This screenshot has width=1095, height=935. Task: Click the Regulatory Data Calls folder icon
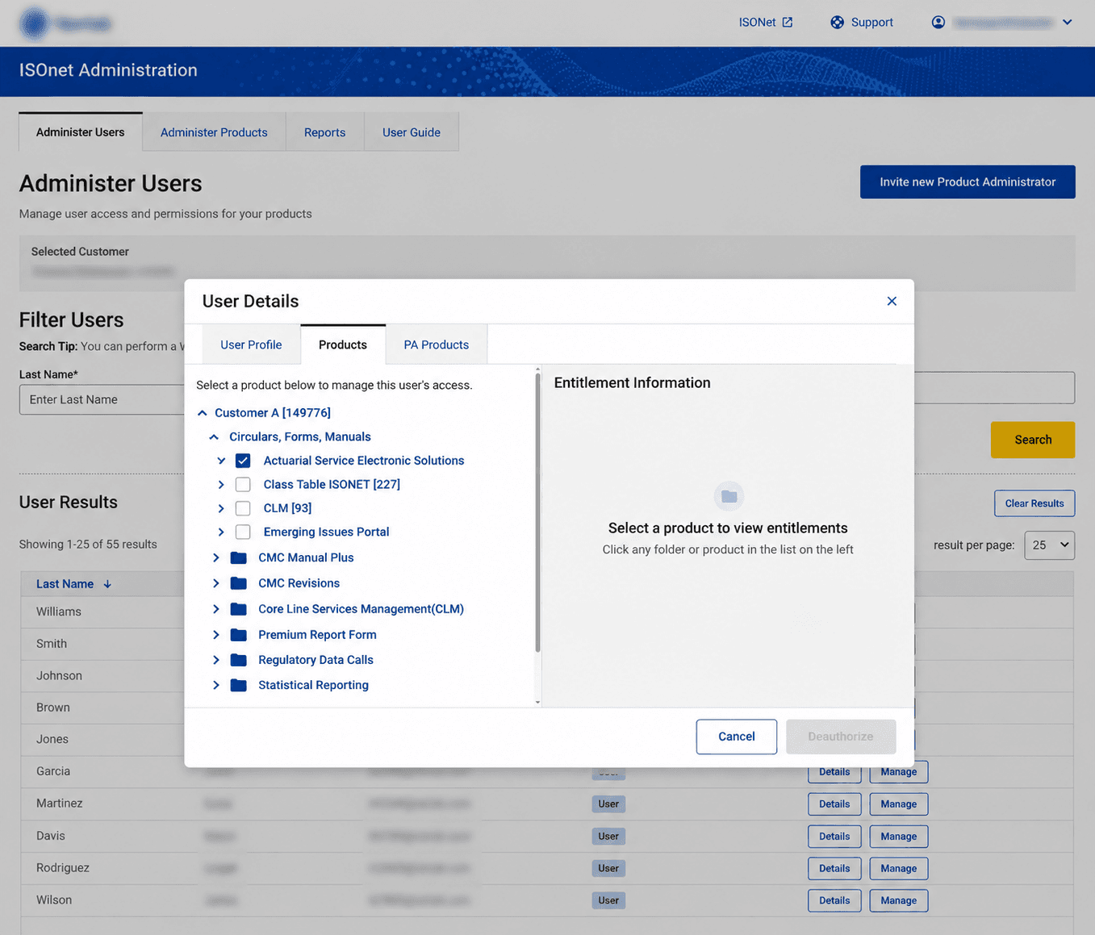[x=239, y=660]
